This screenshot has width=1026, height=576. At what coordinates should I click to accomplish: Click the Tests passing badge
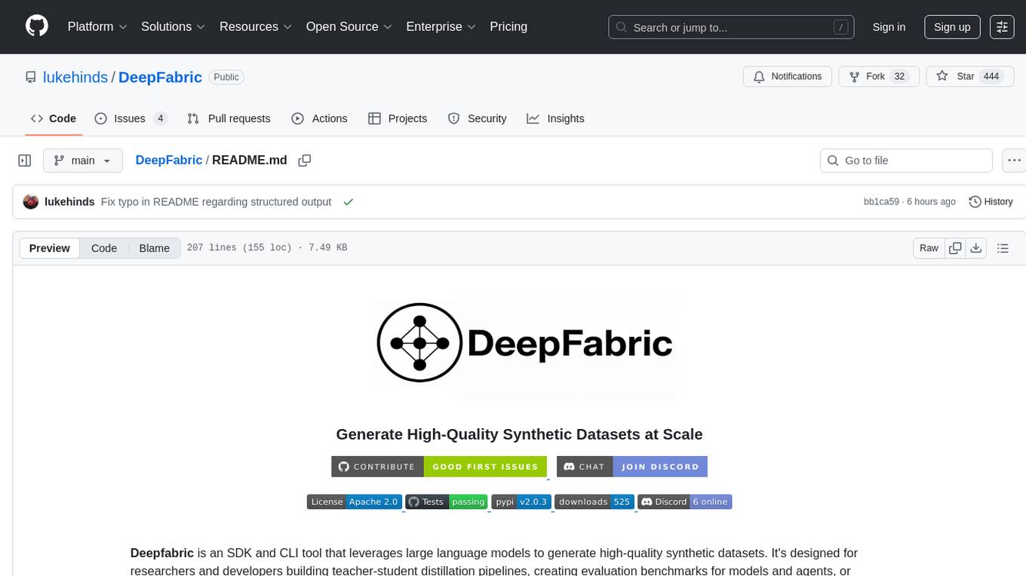(x=446, y=502)
